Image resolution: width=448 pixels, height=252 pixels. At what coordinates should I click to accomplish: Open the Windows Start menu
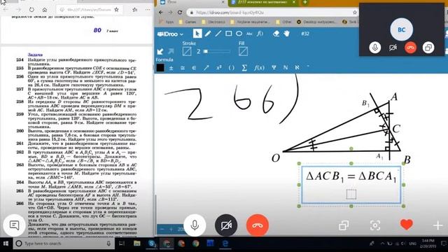[6, 244]
